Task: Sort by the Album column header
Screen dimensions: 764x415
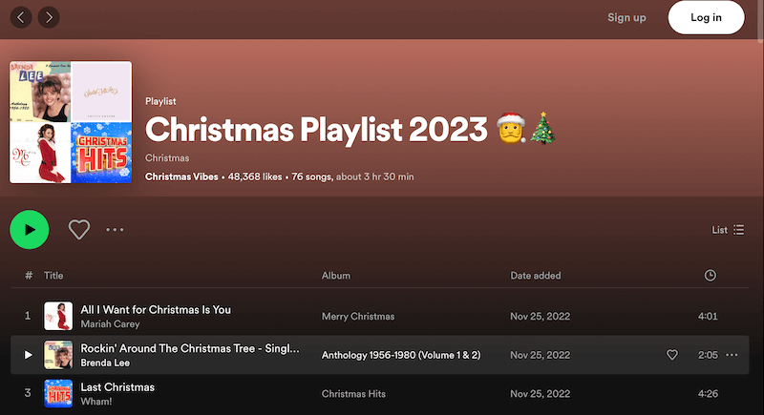Action: [335, 276]
